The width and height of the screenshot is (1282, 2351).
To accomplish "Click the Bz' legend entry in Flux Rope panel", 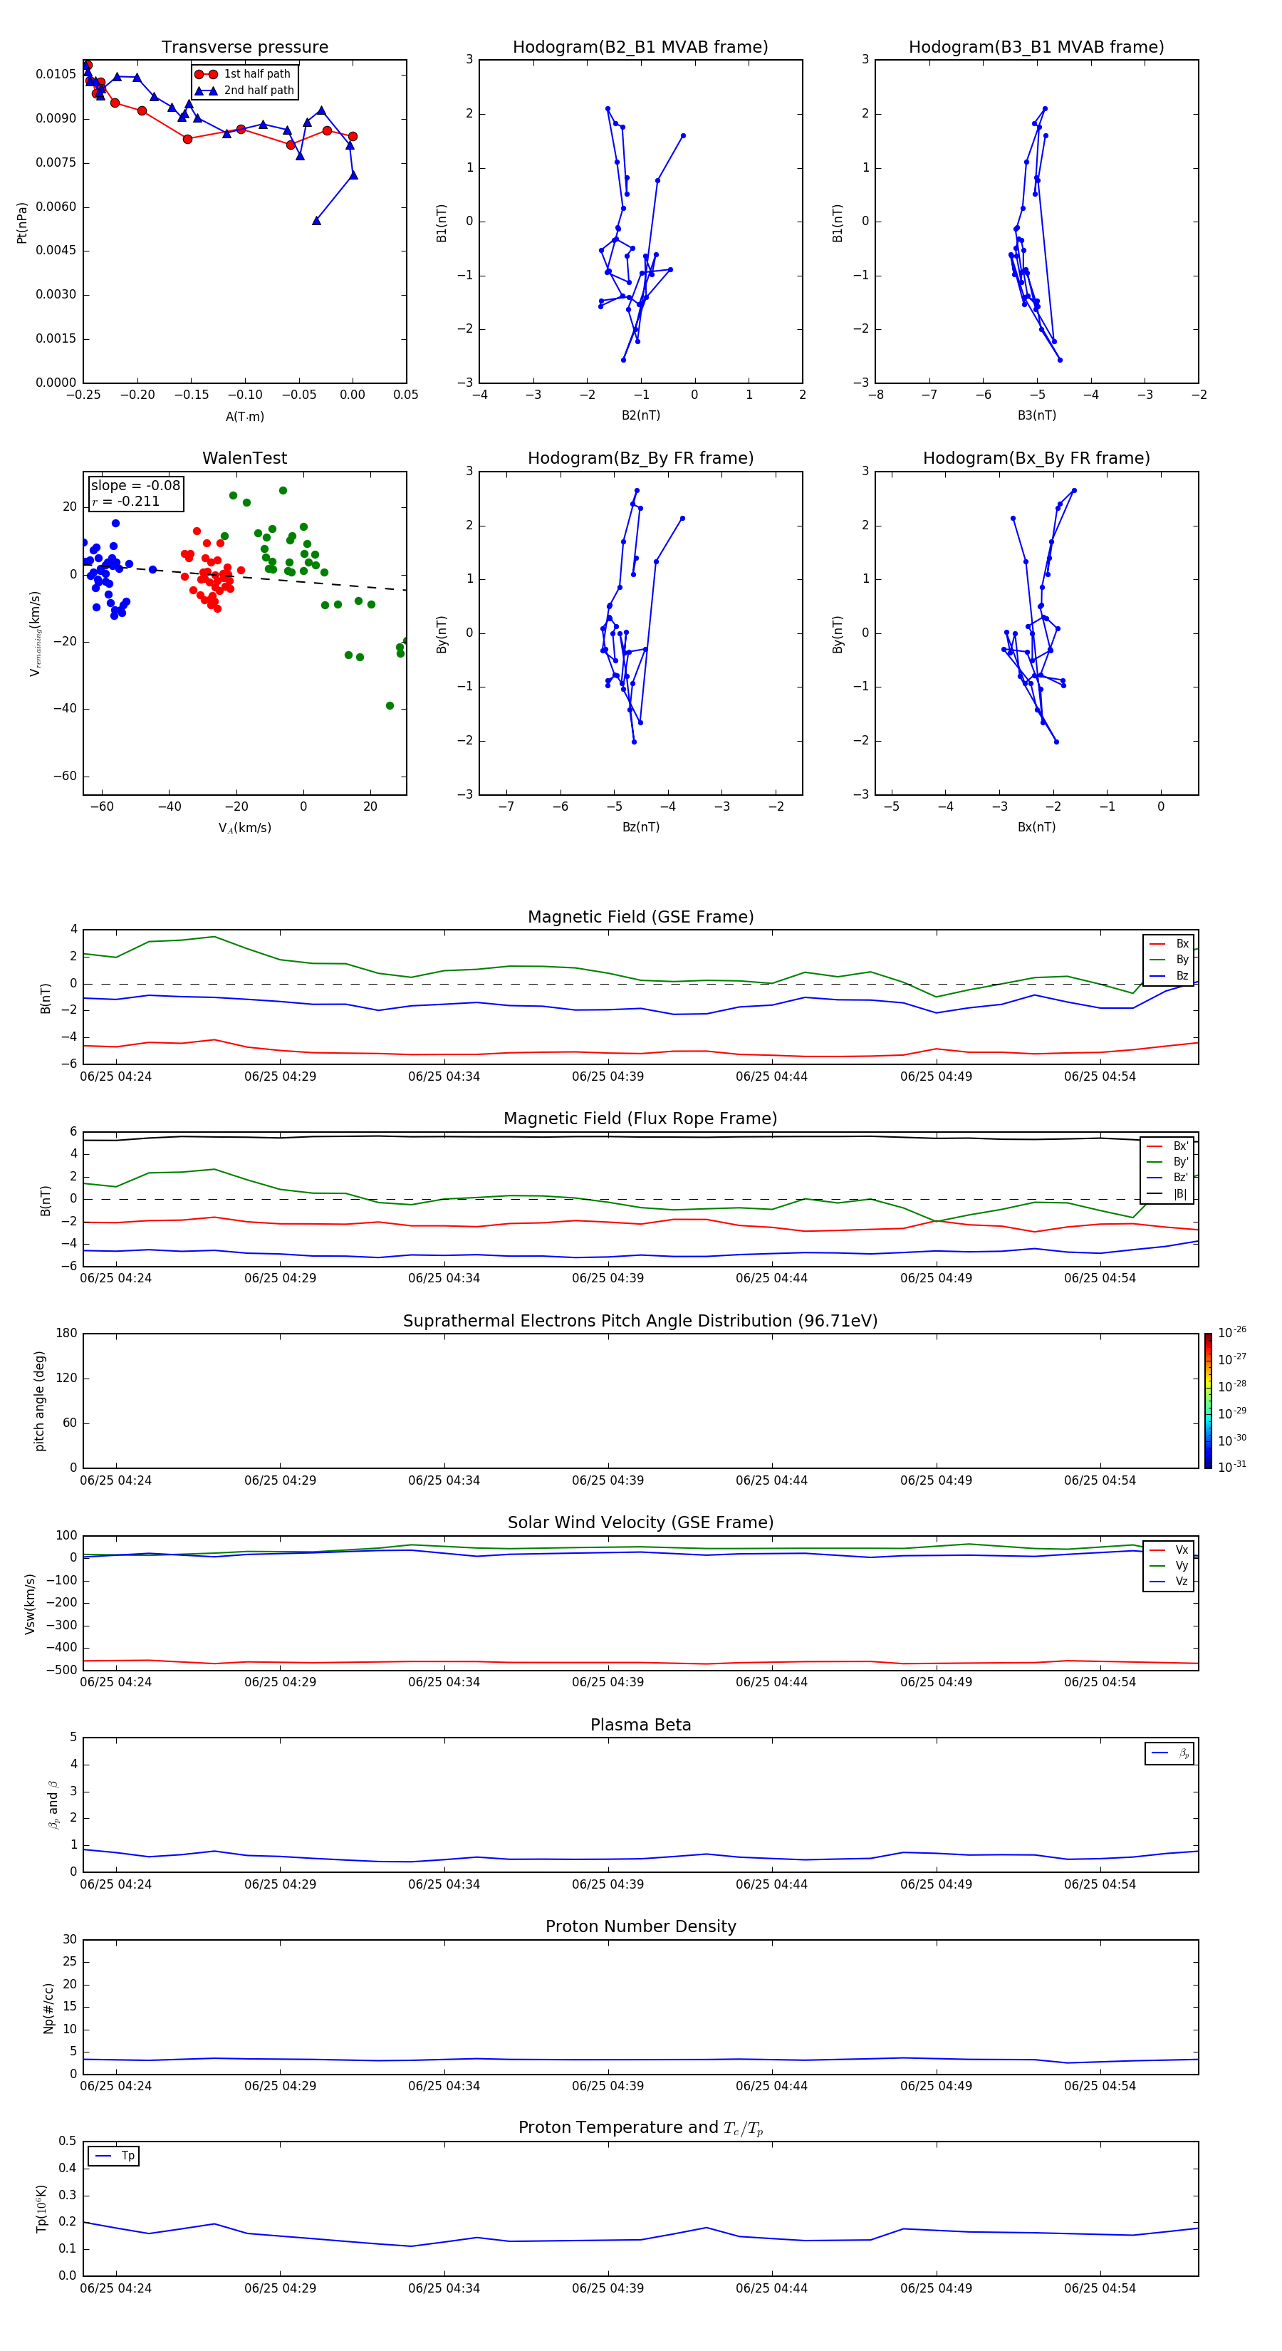I will (x=1167, y=1178).
